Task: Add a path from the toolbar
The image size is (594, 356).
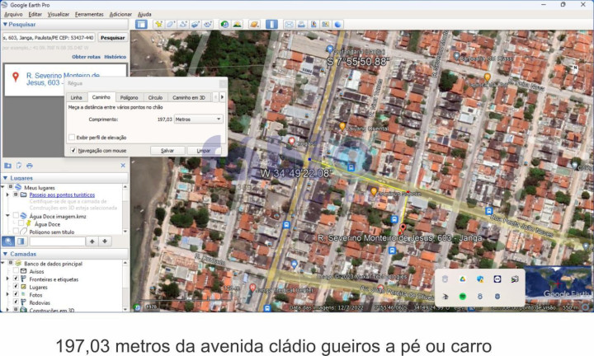Action: [183, 24]
